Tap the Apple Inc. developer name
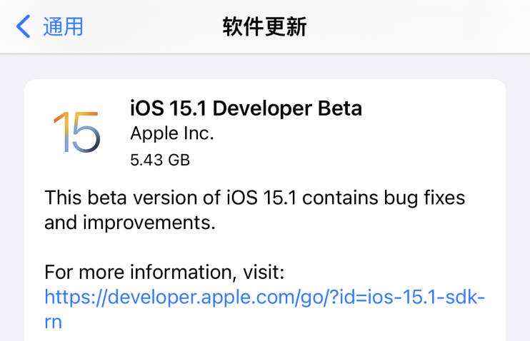Image resolution: width=530 pixels, height=341 pixels. (172, 133)
